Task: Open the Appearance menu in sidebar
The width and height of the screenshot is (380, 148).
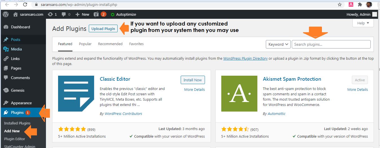Action: pyautogui.click(x=21, y=103)
